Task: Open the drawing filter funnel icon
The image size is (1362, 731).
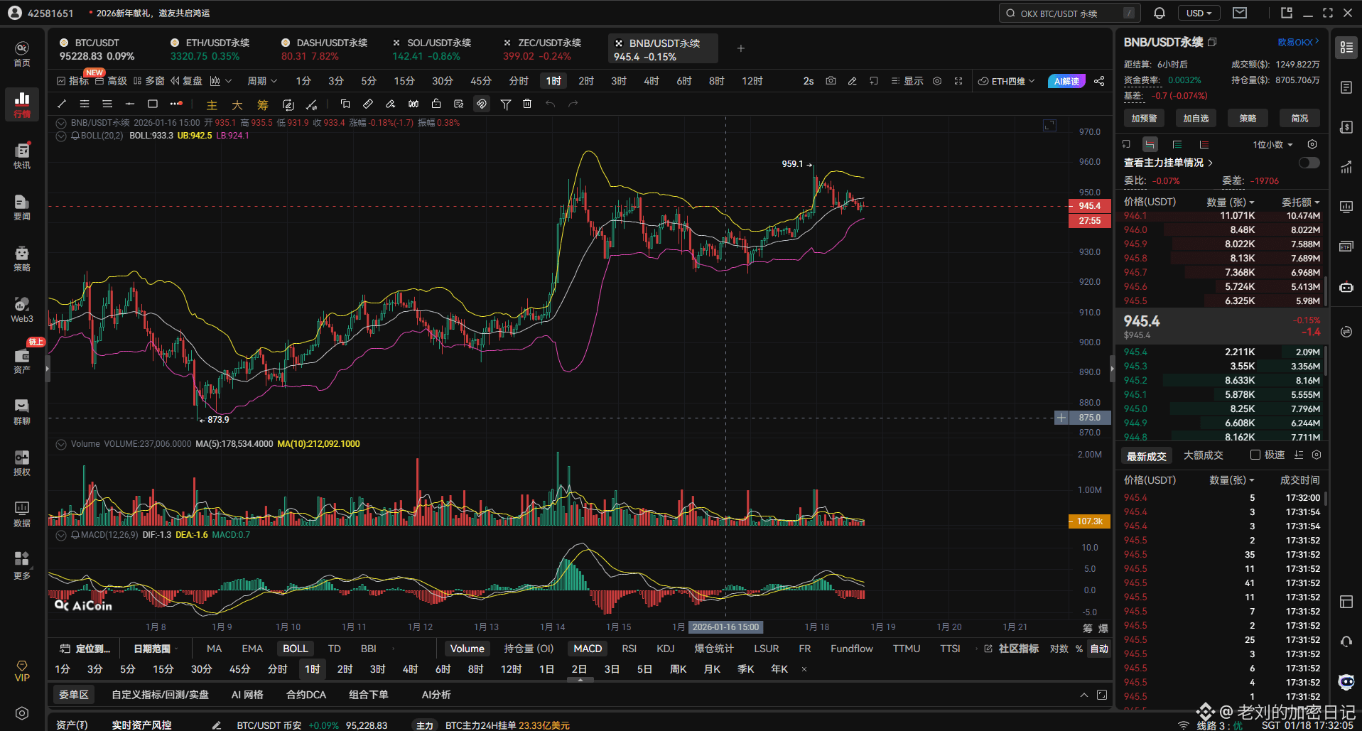Action: click(x=506, y=104)
